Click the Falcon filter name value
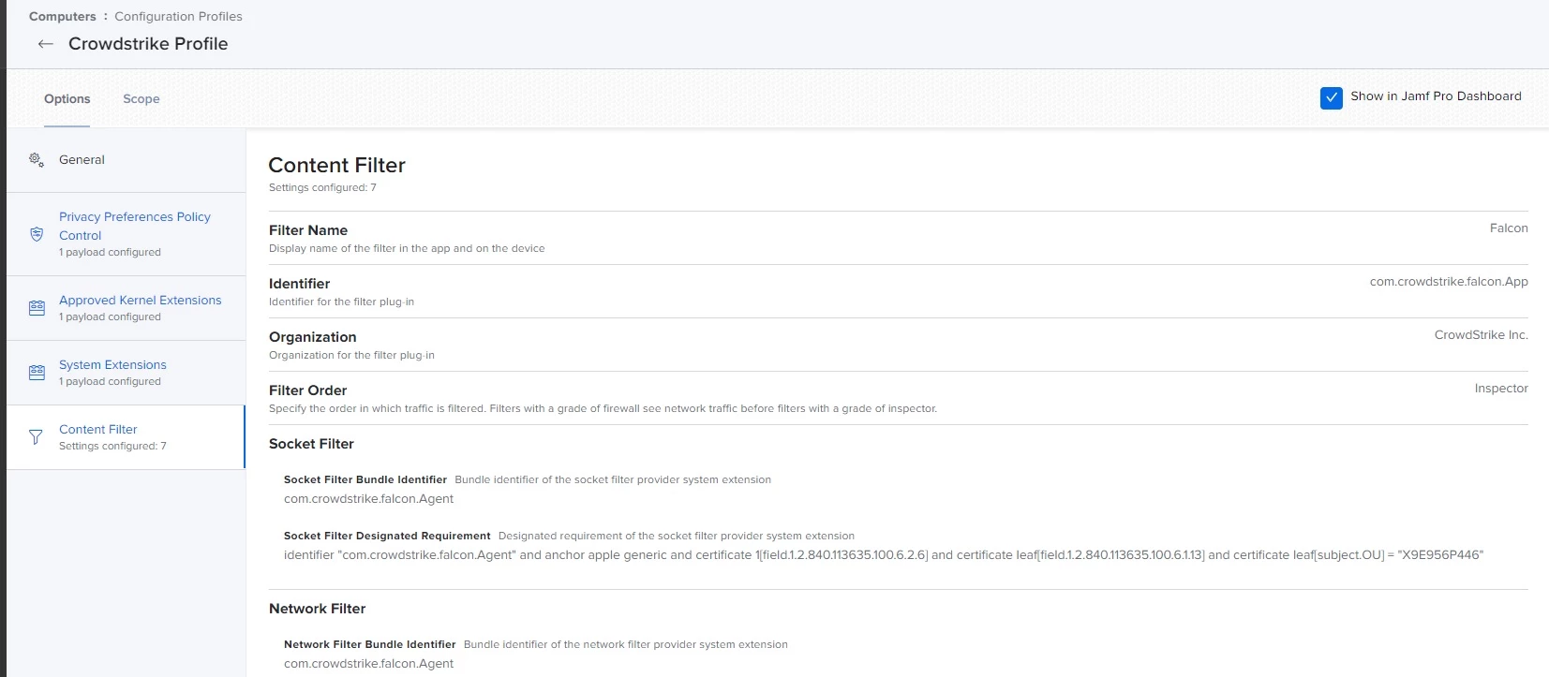The height and width of the screenshot is (677, 1549). [x=1509, y=228]
